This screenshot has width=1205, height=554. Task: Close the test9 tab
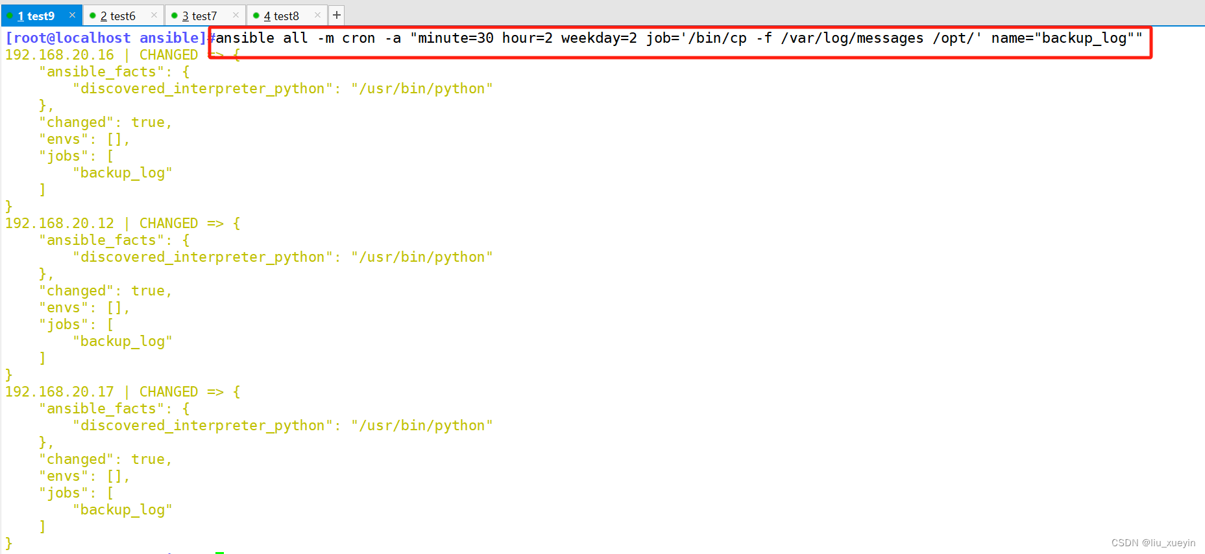pyautogui.click(x=72, y=15)
